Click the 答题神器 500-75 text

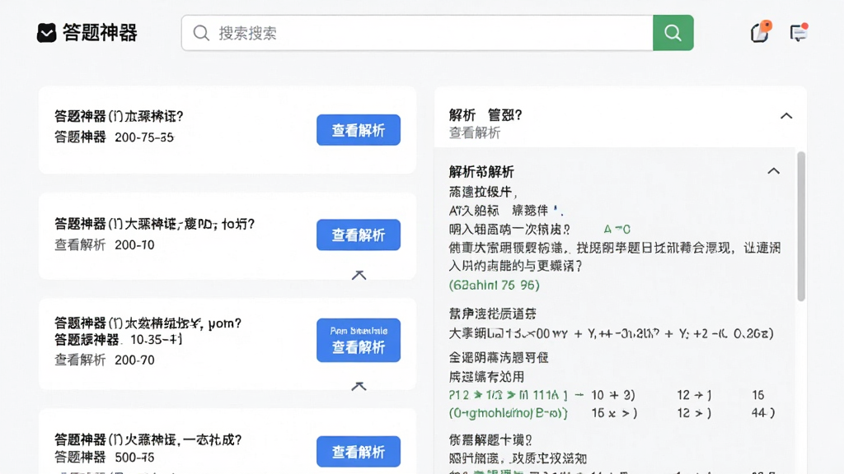click(105, 458)
